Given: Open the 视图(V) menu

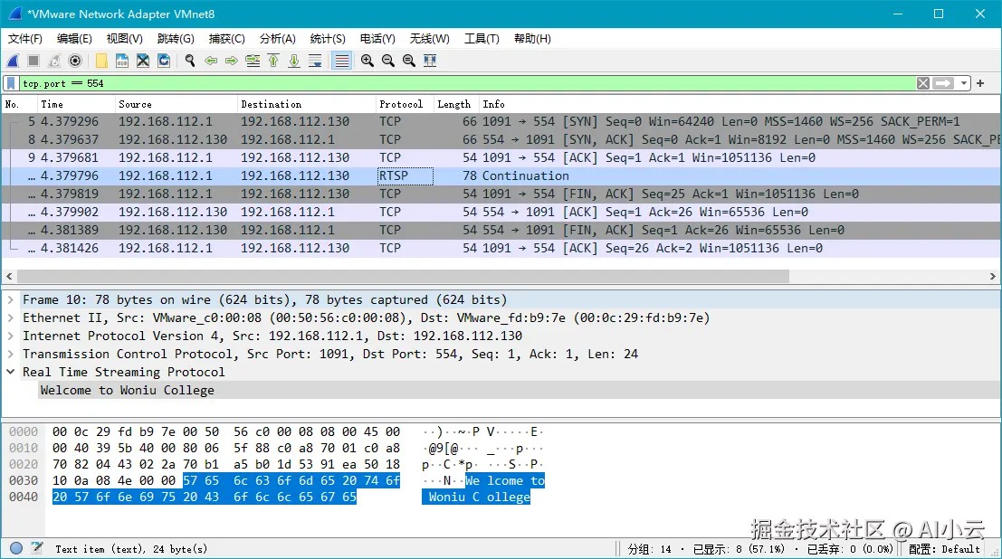Looking at the screenshot, I should (124, 39).
